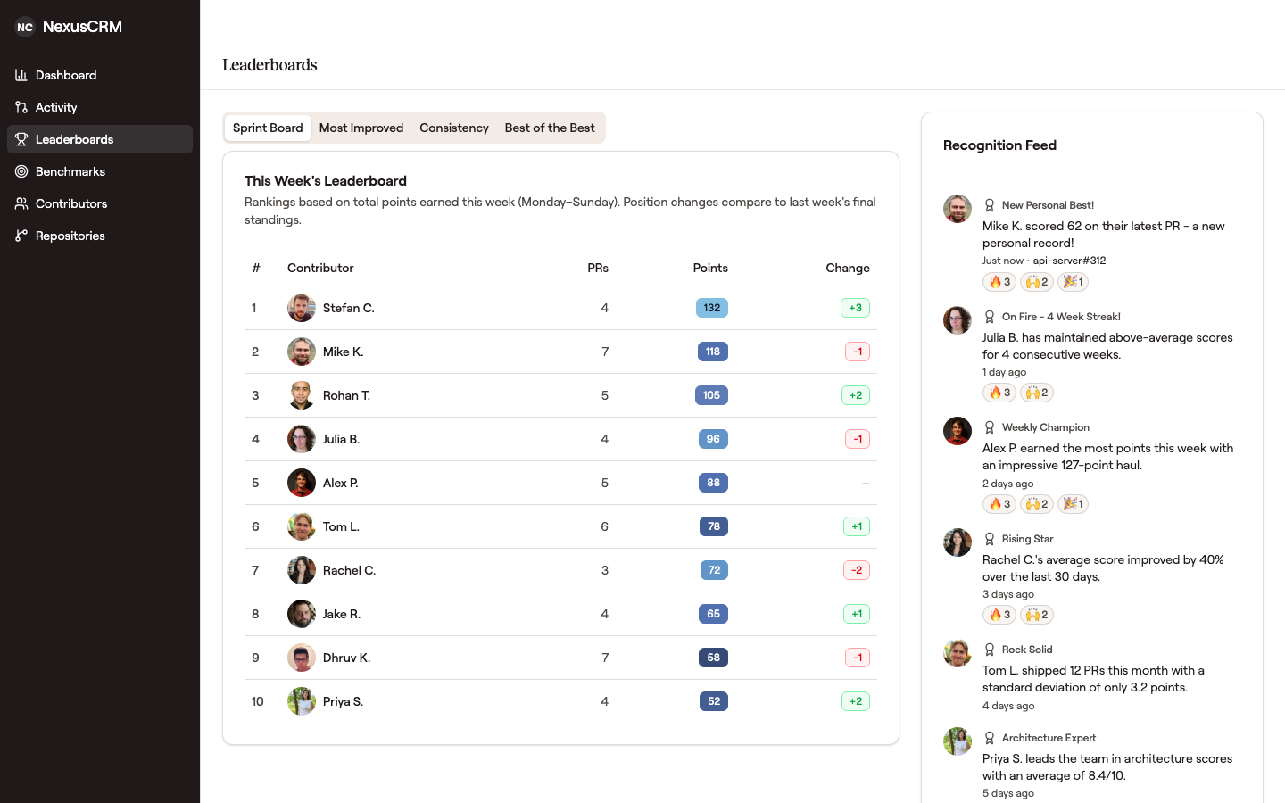The width and height of the screenshot is (1285, 803).
Task: Click the Repositories branch icon
Action: (x=21, y=236)
